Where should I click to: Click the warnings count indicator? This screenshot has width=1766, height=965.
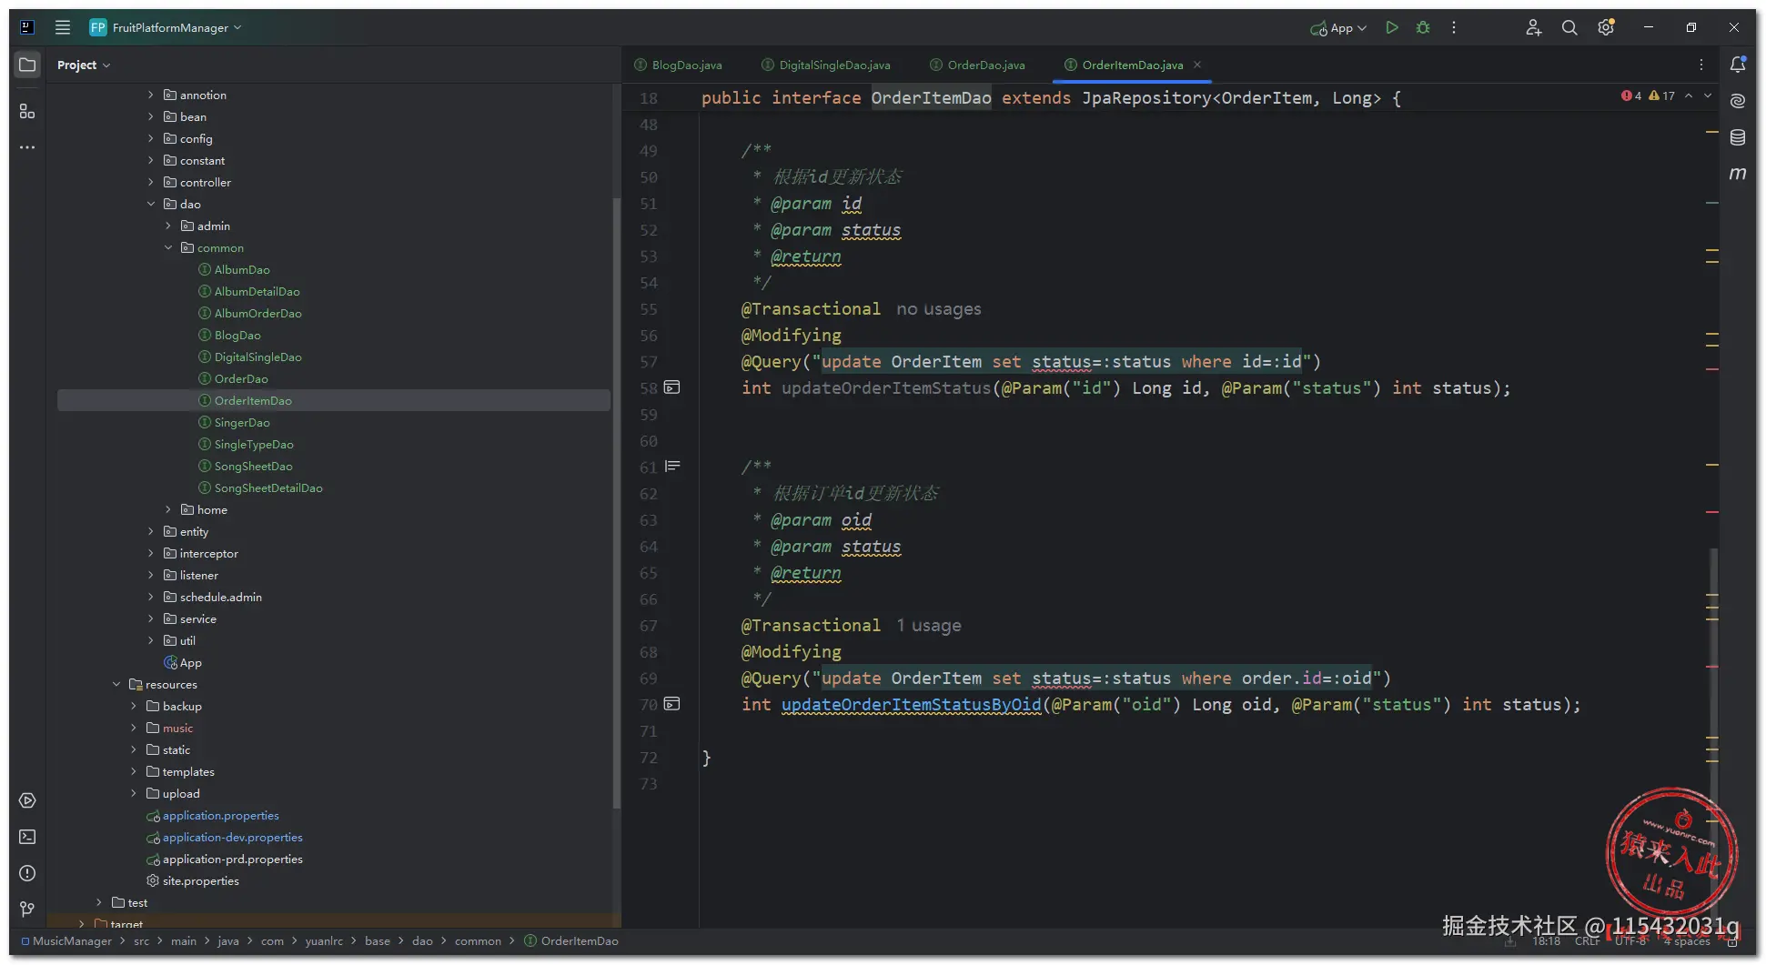(x=1661, y=95)
